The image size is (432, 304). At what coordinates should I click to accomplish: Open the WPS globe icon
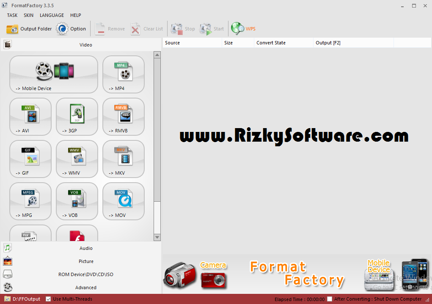click(237, 29)
